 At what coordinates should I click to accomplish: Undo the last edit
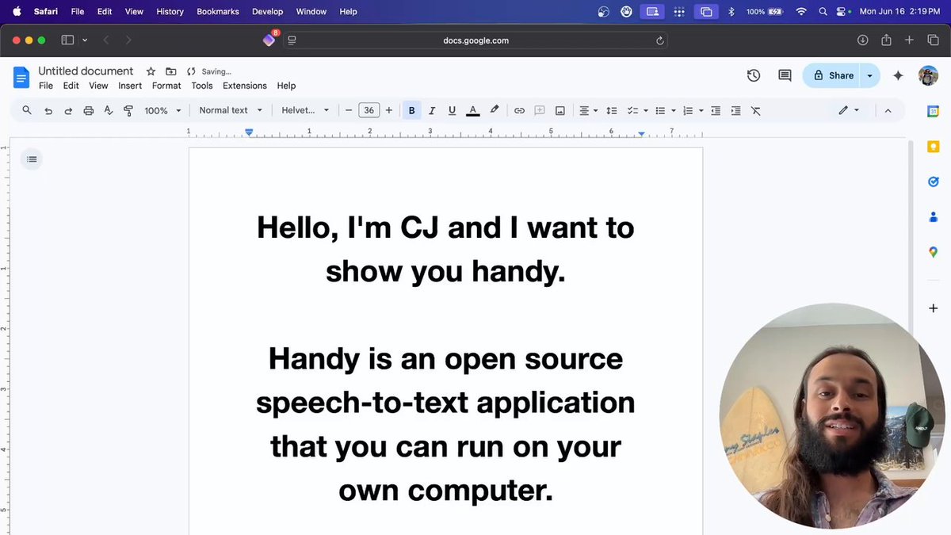tap(48, 111)
